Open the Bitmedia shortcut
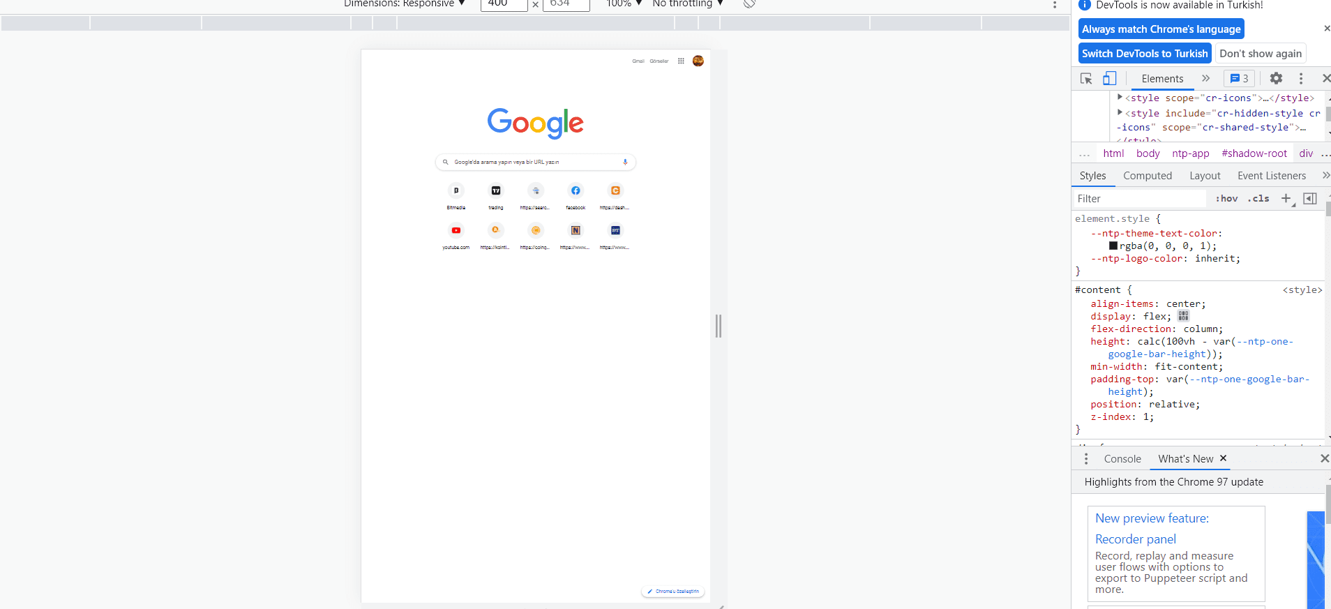 coord(456,196)
